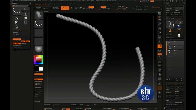This screenshot has height=110, width=196.
Task: Open LightBox Tools in Tool palette
Action: (170, 17)
